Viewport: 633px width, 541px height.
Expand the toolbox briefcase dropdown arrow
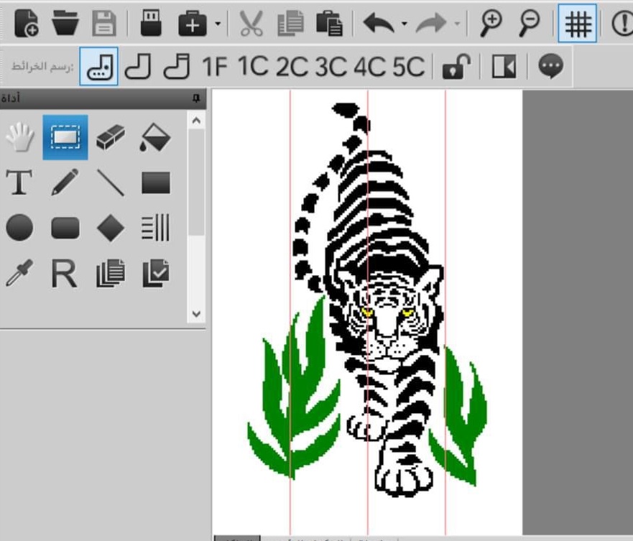[218, 24]
